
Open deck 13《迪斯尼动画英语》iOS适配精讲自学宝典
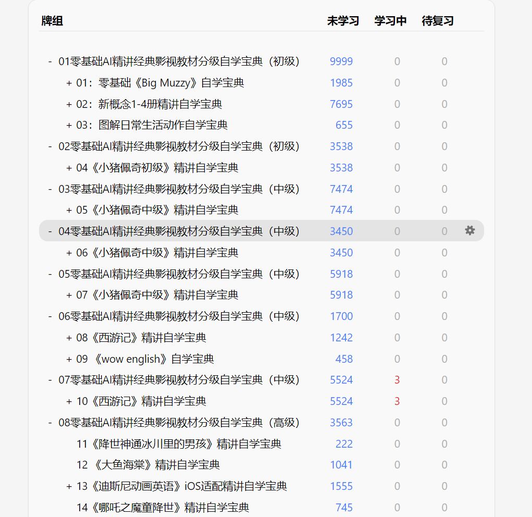[181, 486]
